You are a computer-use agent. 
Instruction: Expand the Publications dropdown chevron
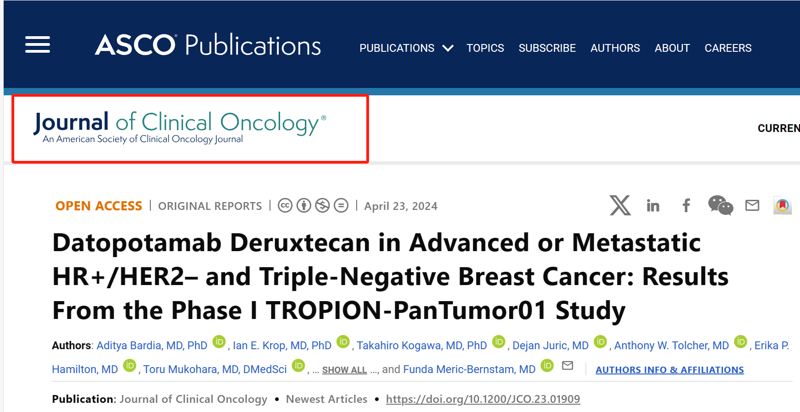[x=448, y=48]
